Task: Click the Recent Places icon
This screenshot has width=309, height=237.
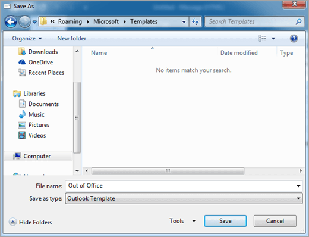Action: coord(22,73)
